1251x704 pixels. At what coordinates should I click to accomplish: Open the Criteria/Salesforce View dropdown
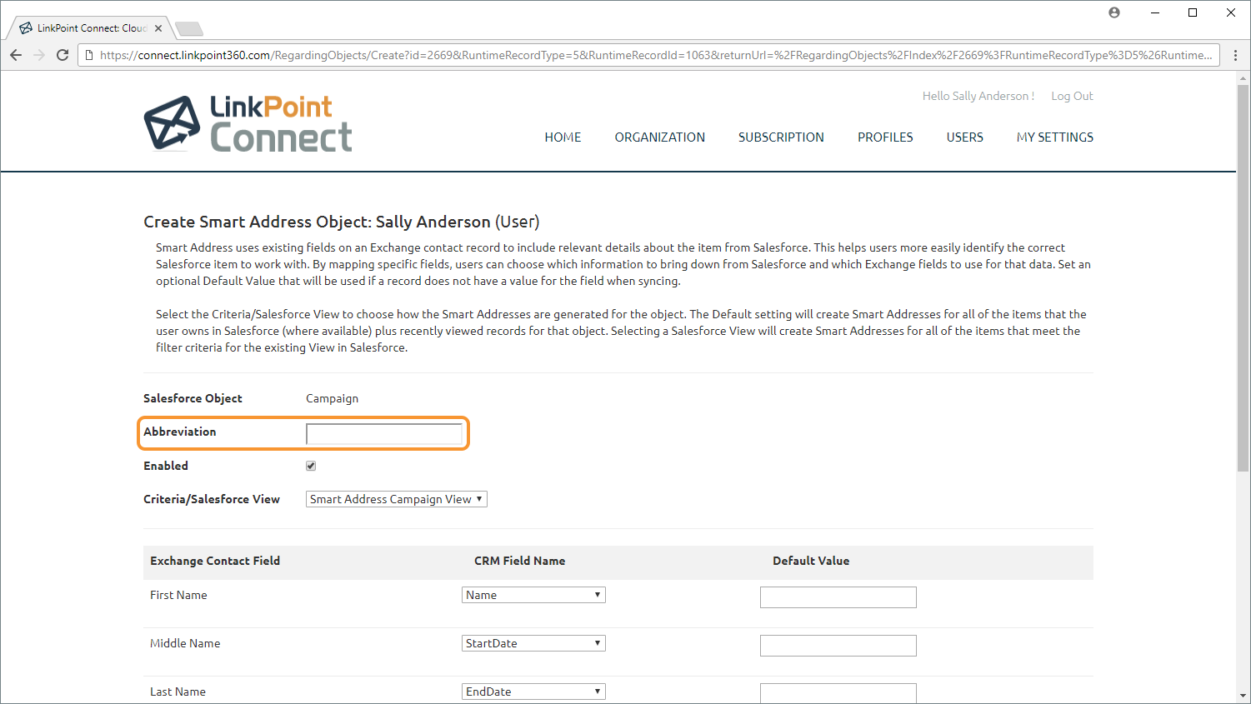click(397, 499)
